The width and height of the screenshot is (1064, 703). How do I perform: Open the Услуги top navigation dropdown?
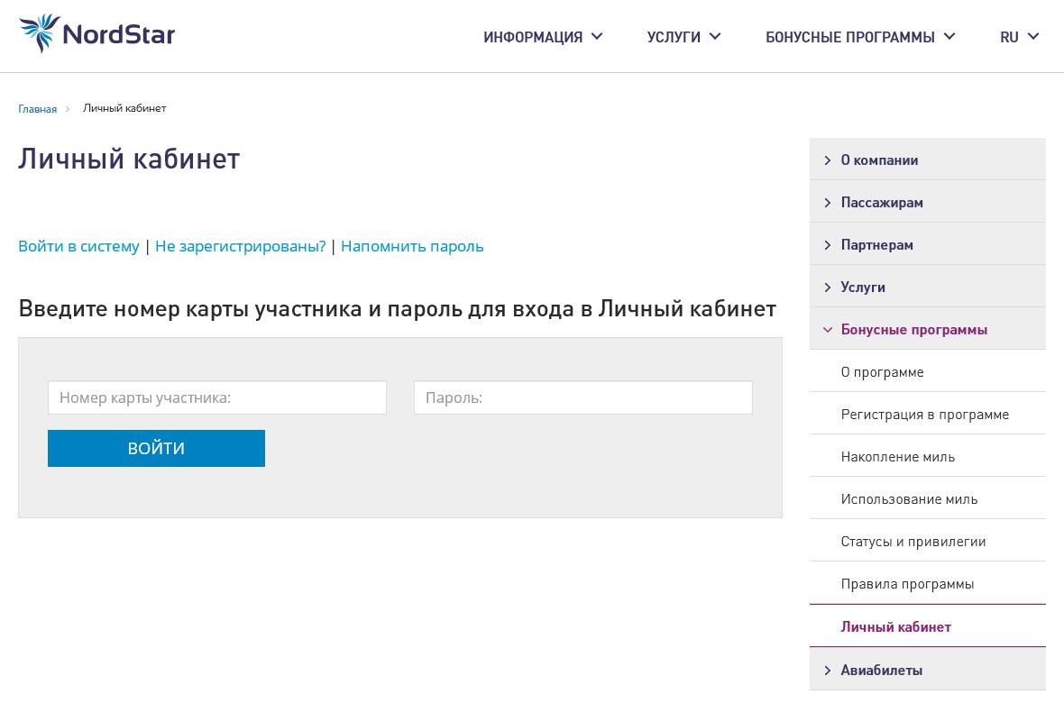point(683,37)
